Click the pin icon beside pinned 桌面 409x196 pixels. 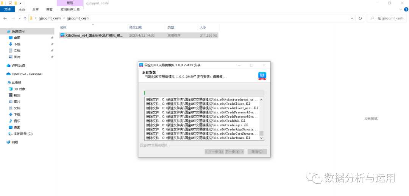click(52, 38)
